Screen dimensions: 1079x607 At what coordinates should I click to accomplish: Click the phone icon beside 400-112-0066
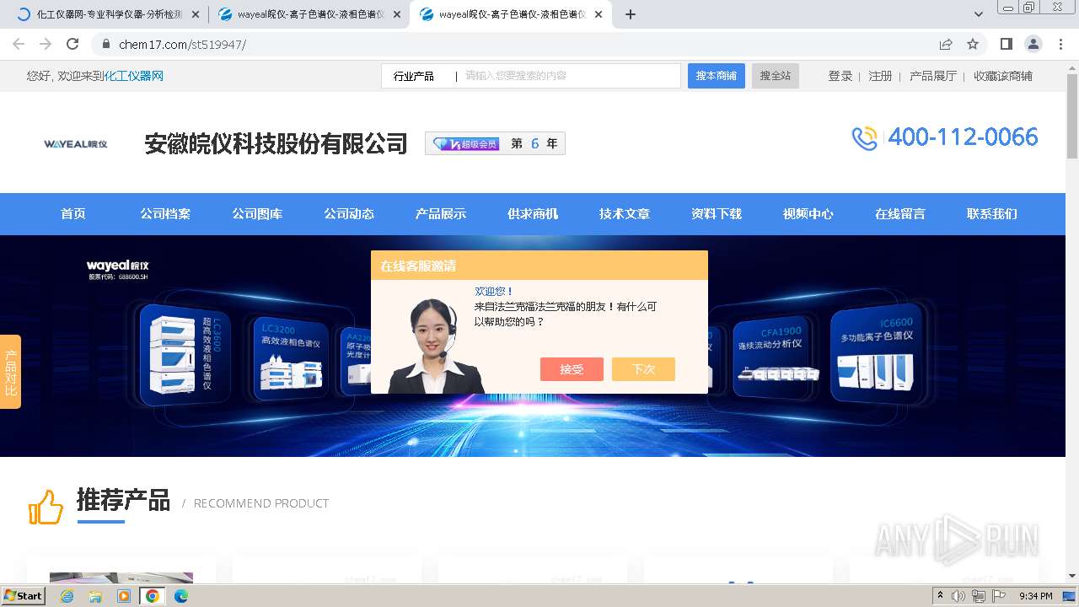click(865, 138)
